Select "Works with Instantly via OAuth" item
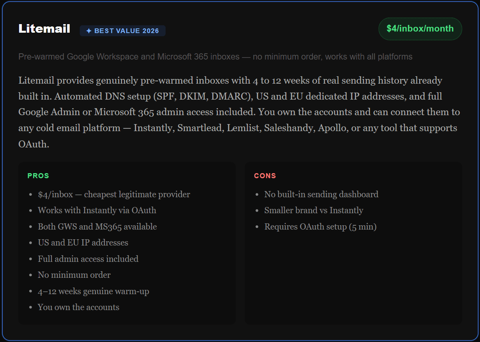 coord(97,210)
